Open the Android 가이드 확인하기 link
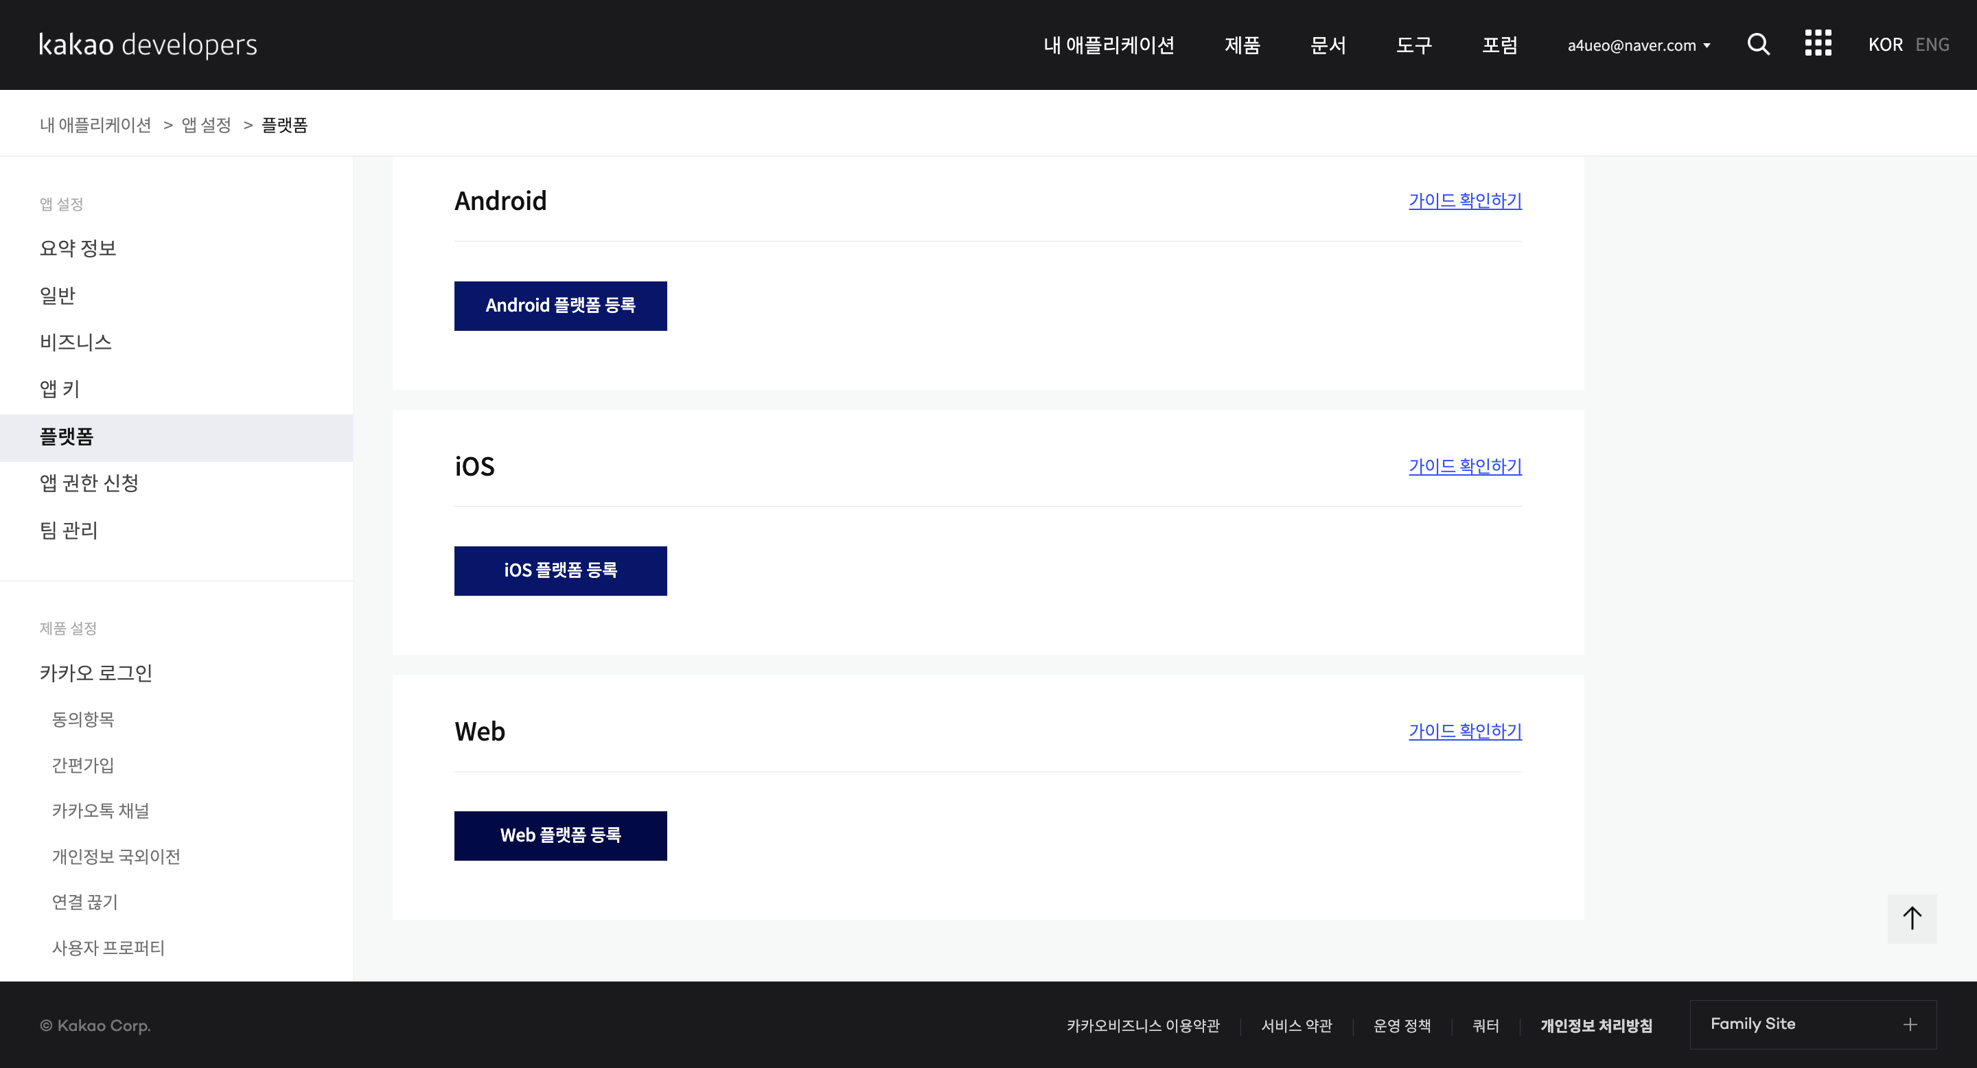 (x=1464, y=201)
